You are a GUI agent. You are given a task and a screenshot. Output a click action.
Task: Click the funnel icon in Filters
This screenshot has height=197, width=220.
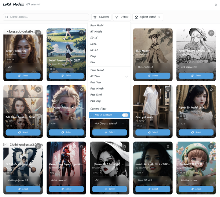point(117,17)
